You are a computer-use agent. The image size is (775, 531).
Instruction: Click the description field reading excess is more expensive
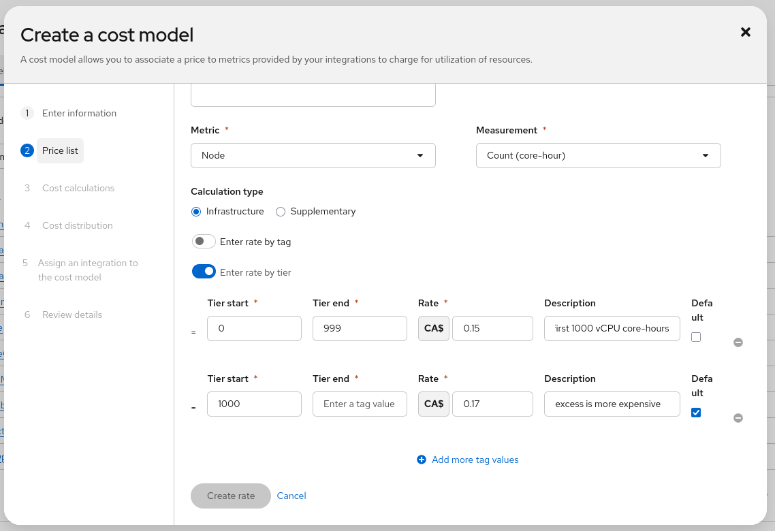click(612, 404)
